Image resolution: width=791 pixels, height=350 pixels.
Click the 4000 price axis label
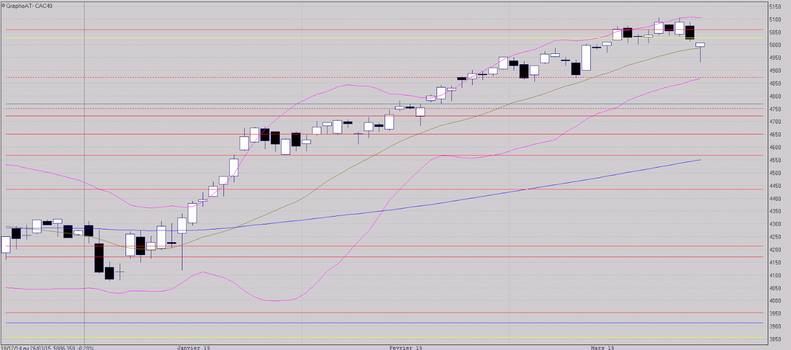775,301
